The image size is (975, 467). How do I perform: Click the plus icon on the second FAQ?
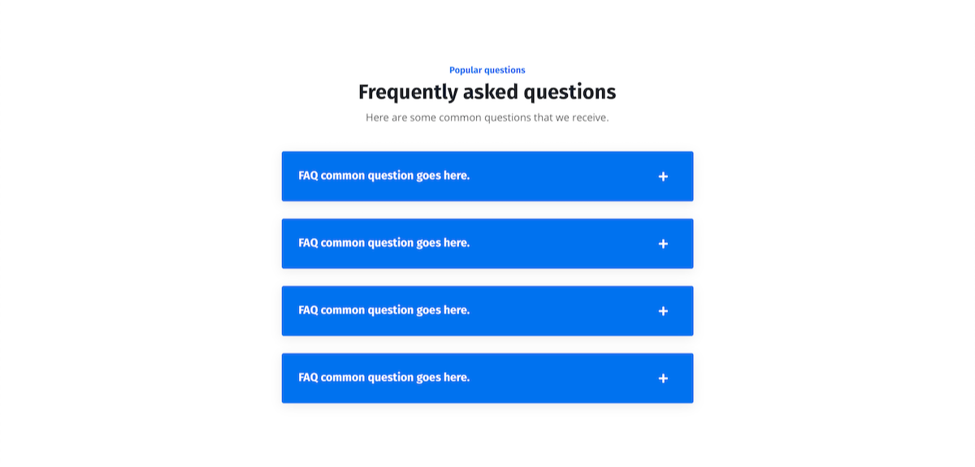[663, 244]
